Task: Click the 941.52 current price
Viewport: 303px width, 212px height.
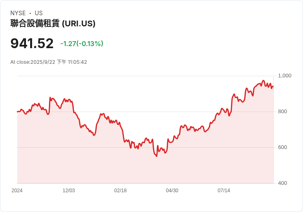Action: (x=32, y=44)
